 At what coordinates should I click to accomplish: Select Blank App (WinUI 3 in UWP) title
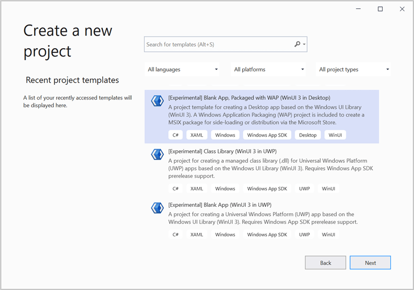click(220, 205)
